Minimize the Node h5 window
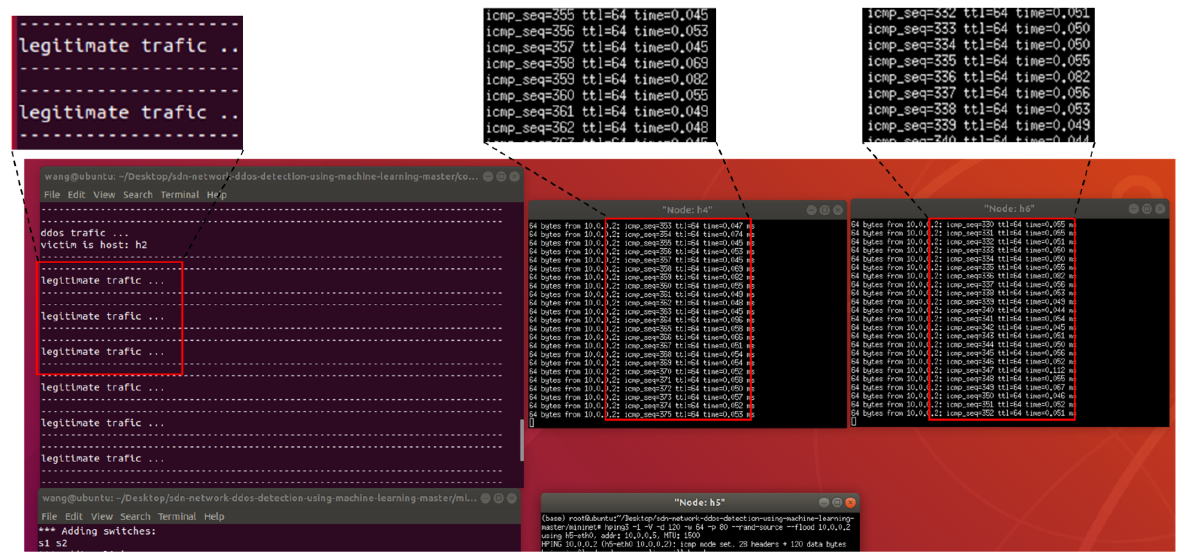The height and width of the screenshot is (560, 1183). click(824, 502)
